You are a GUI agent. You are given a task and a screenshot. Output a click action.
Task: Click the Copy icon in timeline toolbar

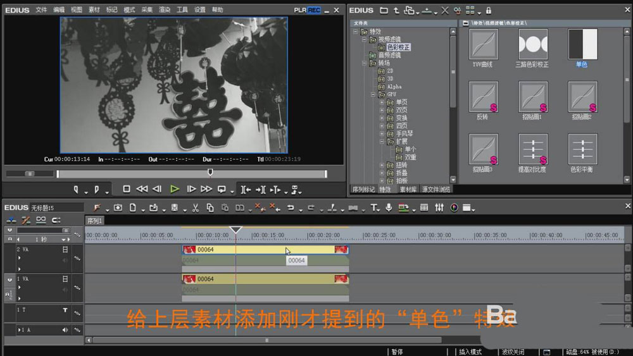point(210,207)
